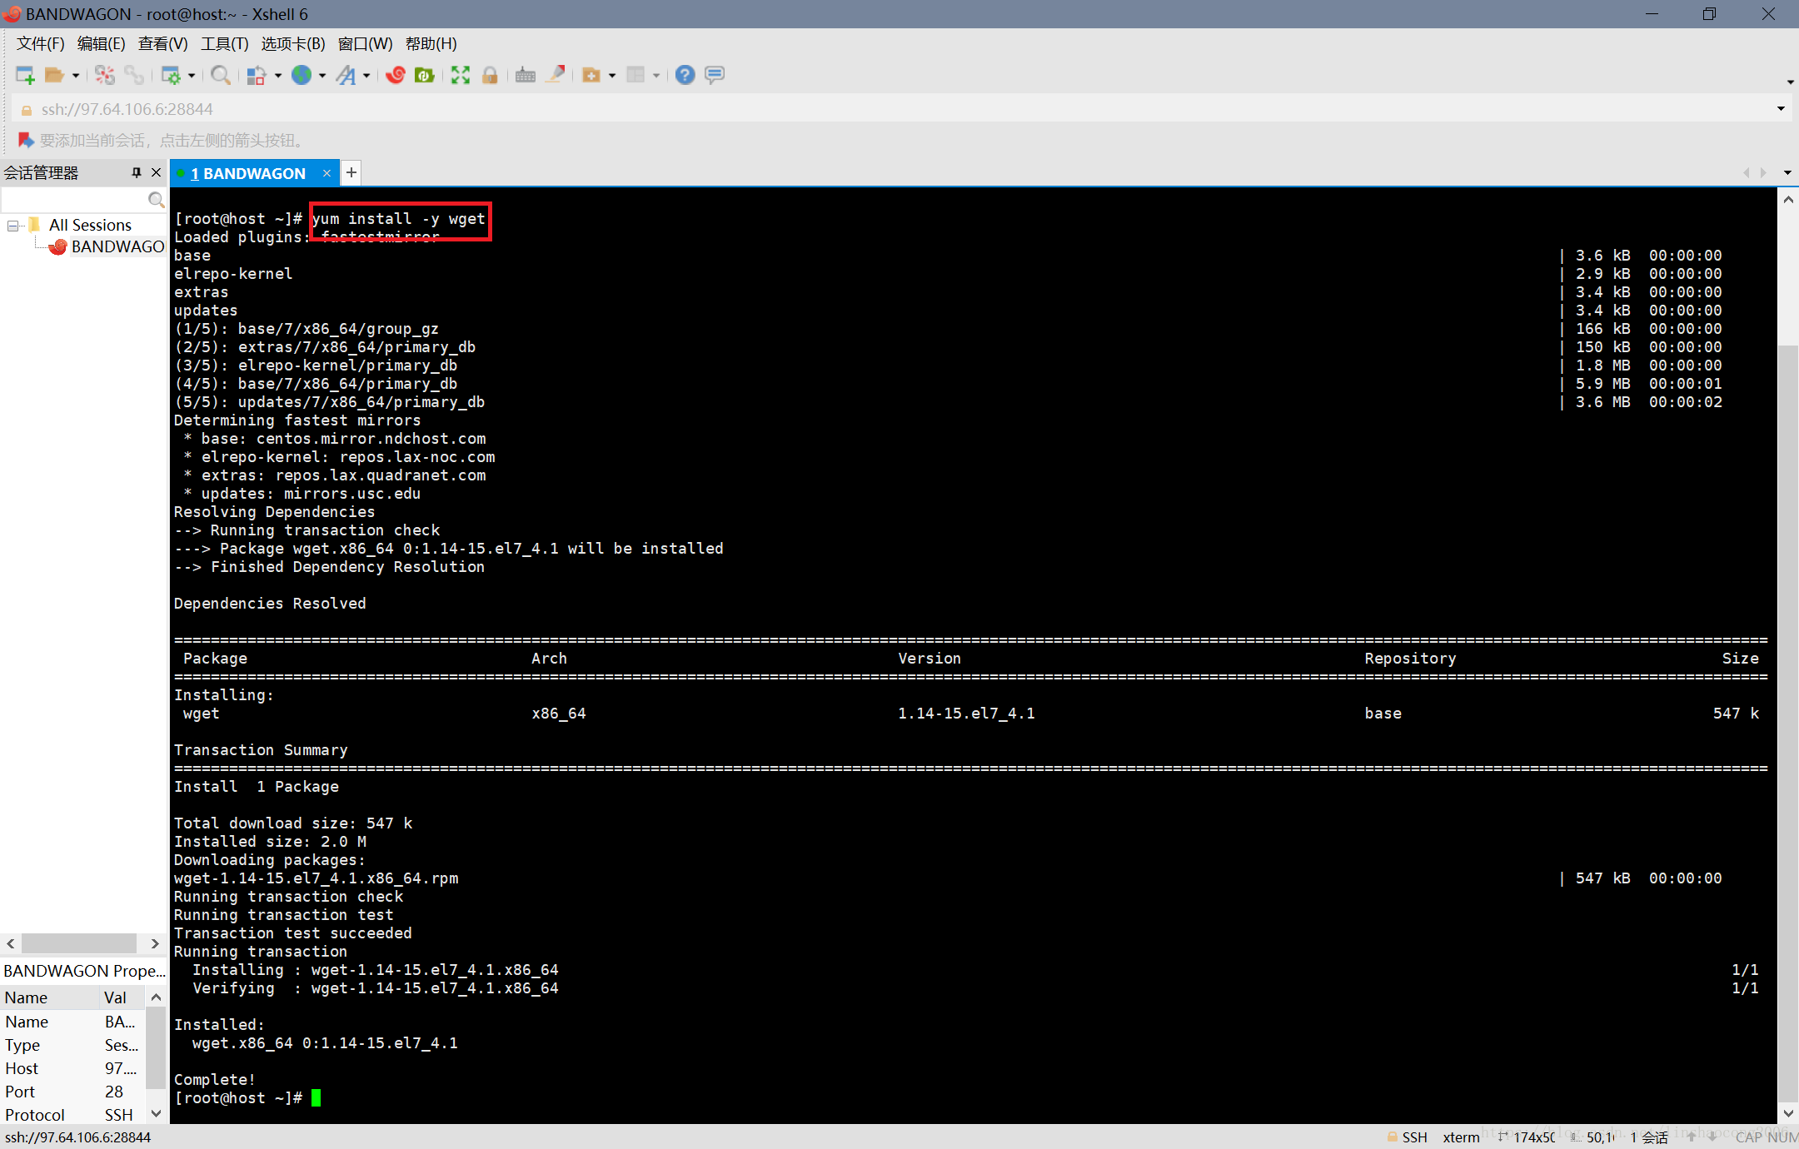The width and height of the screenshot is (1799, 1149).
Task: Click the highlight pen toolbar icon
Action: 556,75
